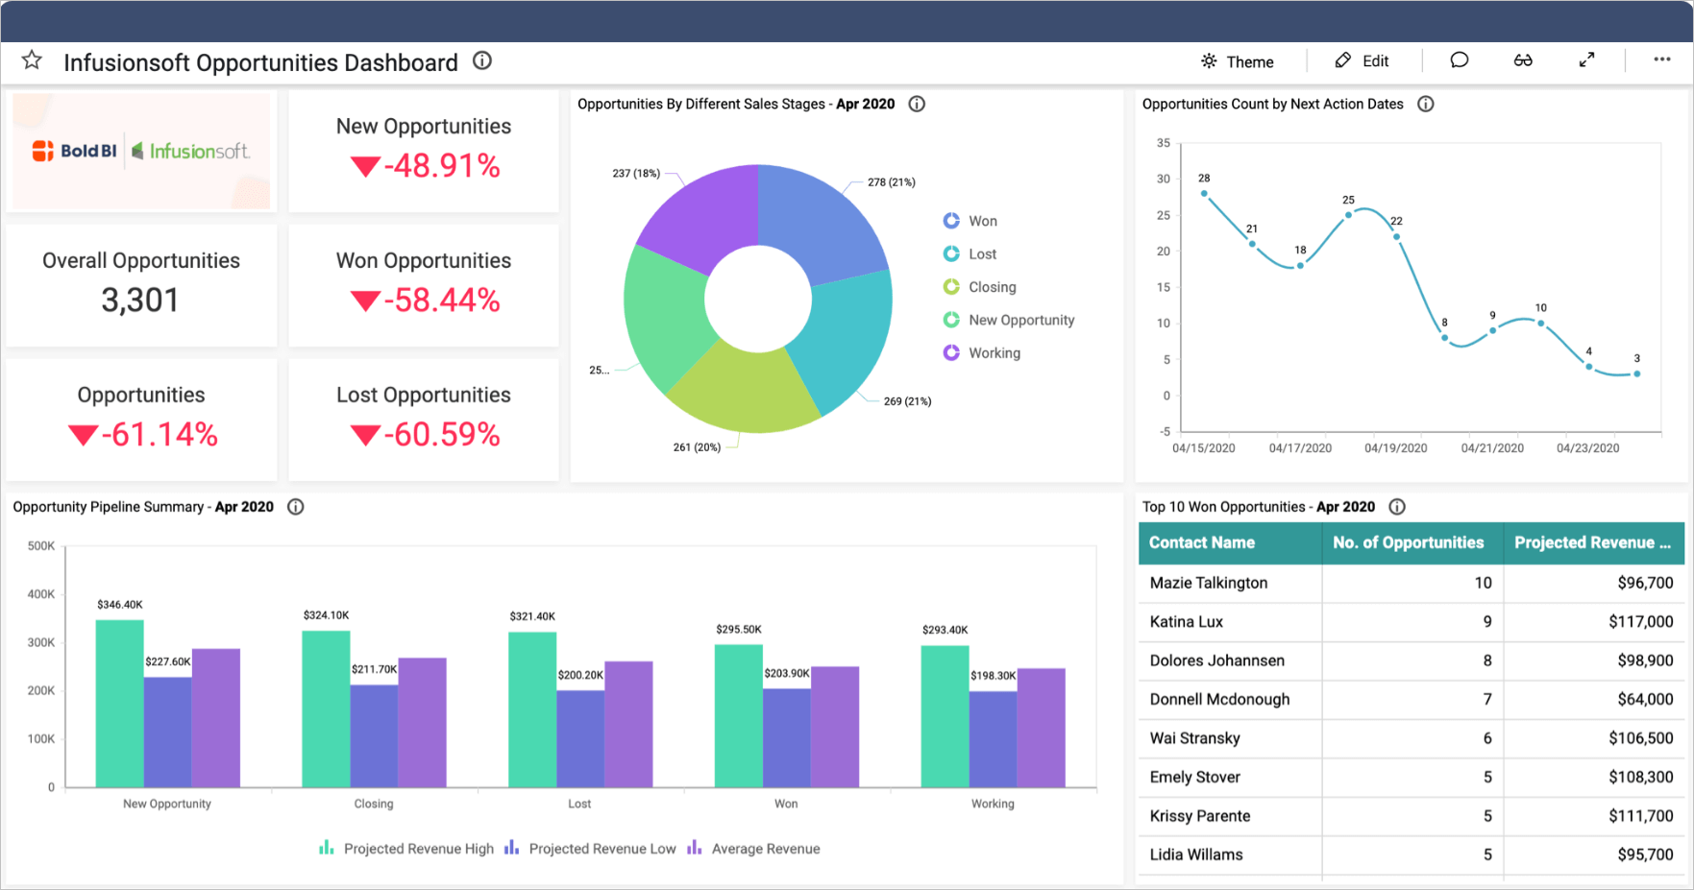Toggle New Opportunity legend item
Screen dimensions: 1694x890
[x=1009, y=320]
